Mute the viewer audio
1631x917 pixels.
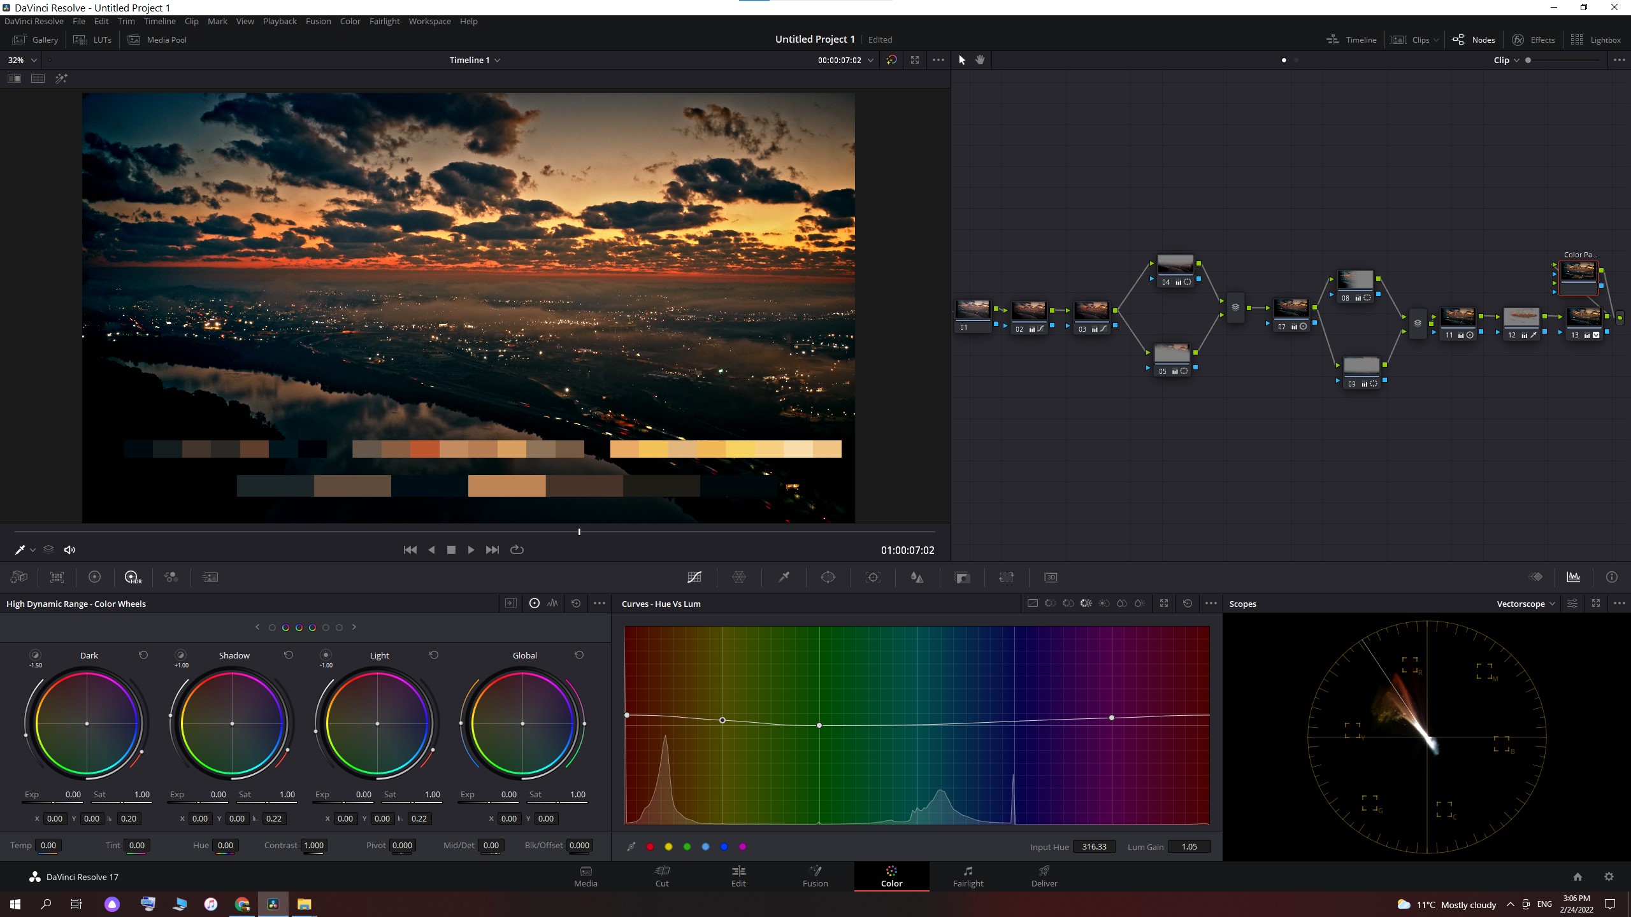click(69, 550)
